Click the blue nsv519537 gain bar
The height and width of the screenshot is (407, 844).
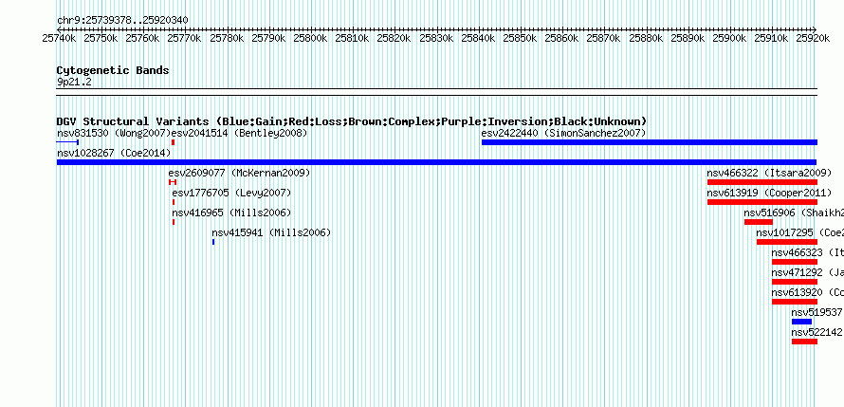(x=801, y=322)
